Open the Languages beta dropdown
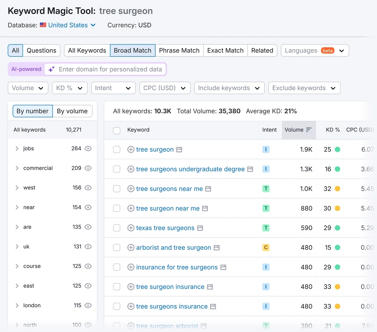The width and height of the screenshot is (377, 332). [x=315, y=51]
